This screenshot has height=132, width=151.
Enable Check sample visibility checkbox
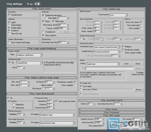tap(123, 53)
